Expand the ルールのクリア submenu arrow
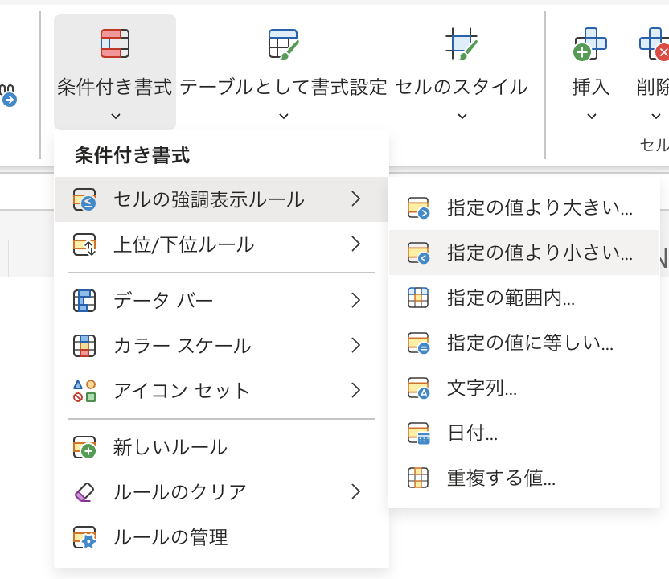The width and height of the screenshot is (669, 579). pyautogui.click(x=356, y=491)
